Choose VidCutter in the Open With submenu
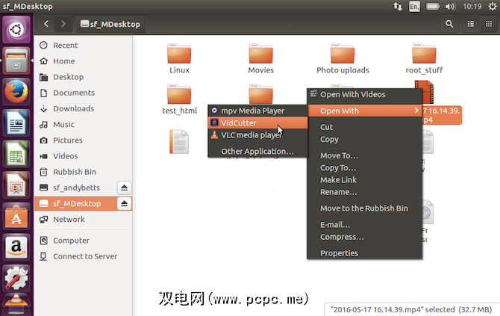 (x=257, y=123)
